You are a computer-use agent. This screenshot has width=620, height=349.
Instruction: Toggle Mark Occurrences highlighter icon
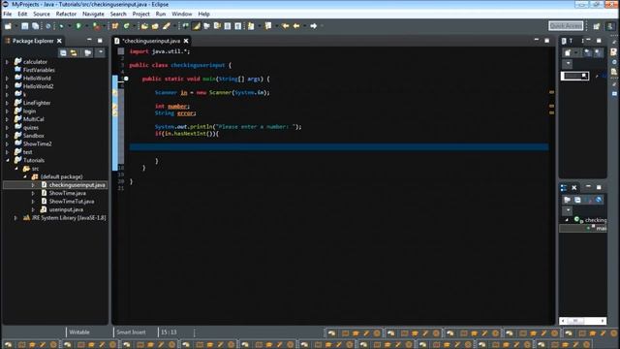click(196, 26)
